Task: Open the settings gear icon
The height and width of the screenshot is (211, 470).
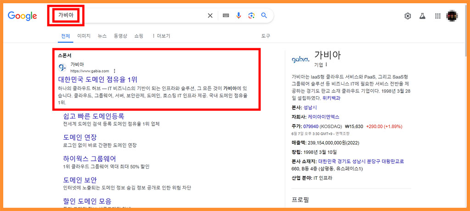Action: coord(408,16)
